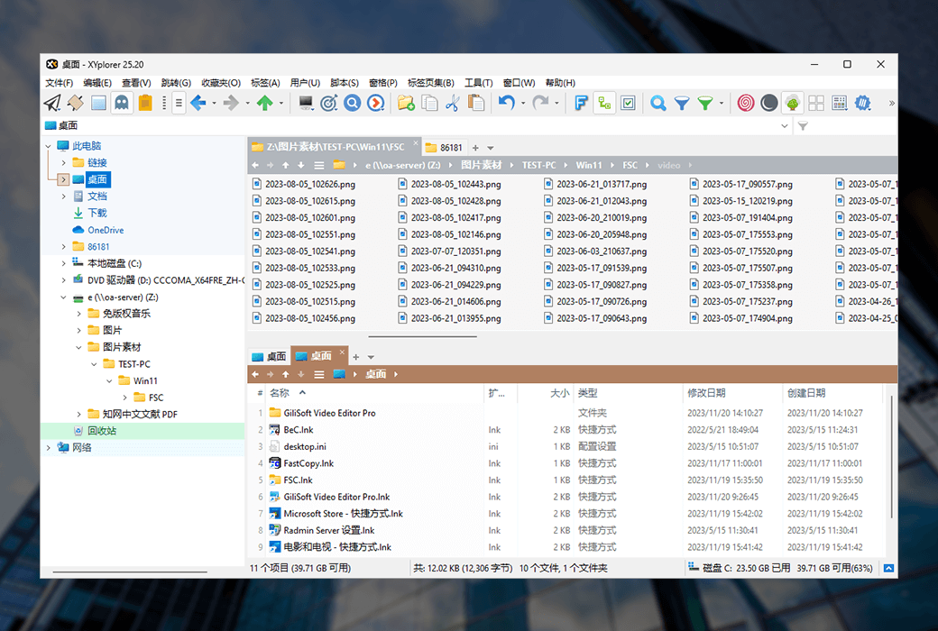938x631 pixels.
Task: Click the Ghost Filter ghost icon
Action: click(x=121, y=103)
